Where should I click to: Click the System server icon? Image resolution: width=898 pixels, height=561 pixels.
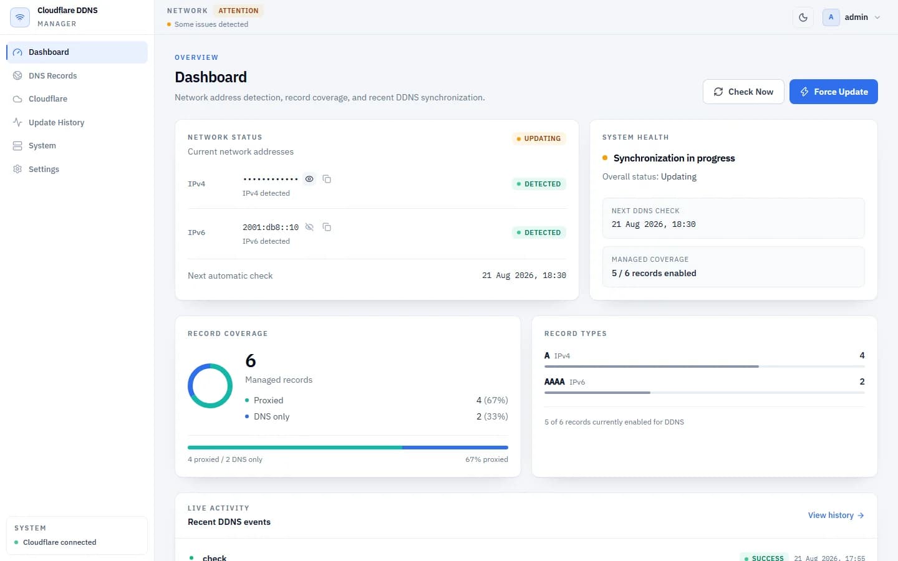click(x=17, y=145)
